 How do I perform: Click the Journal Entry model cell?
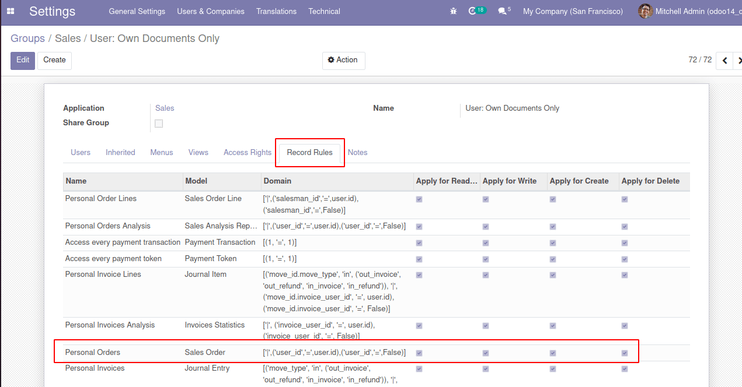(207, 368)
